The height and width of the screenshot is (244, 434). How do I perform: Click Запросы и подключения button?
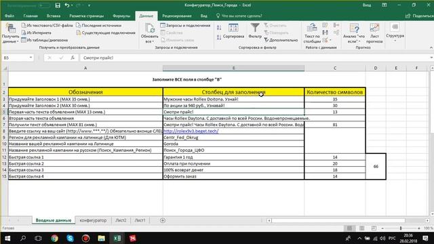(x=185, y=26)
